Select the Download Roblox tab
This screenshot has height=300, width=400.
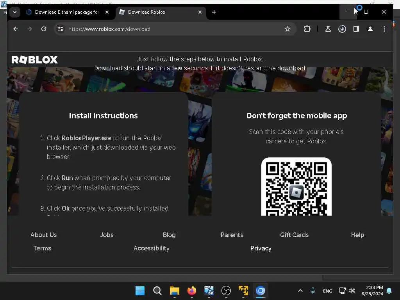point(161,12)
